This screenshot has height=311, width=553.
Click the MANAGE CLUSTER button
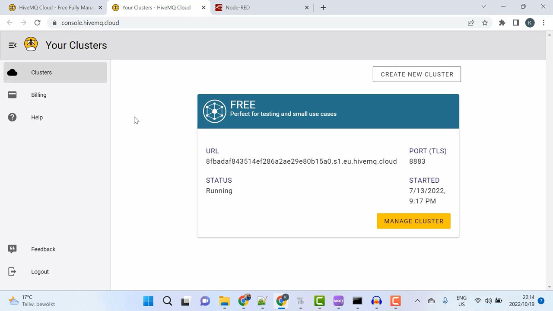413,221
